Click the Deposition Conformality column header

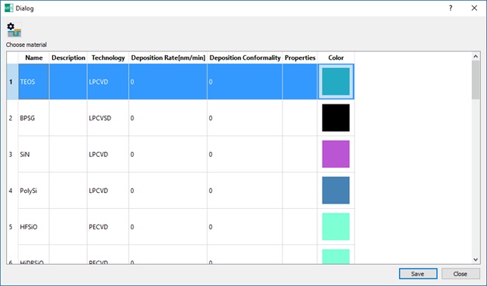[245, 58]
